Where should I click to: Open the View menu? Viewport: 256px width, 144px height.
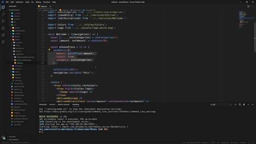click(x=27, y=2)
